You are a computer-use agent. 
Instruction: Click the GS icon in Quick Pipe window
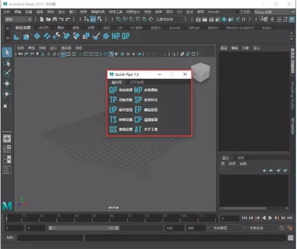click(113, 129)
